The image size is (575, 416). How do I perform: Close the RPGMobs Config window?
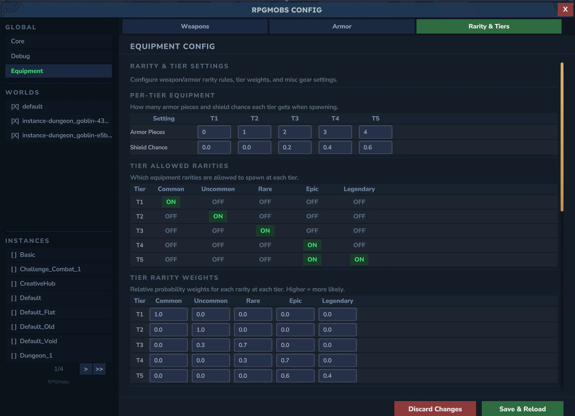tap(565, 9)
